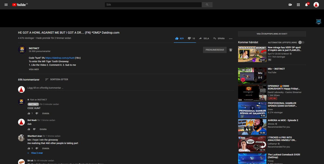The width and height of the screenshot is (324, 164).
Task: Open SORTERA EFTER sort dropdown
Action: 57,79
